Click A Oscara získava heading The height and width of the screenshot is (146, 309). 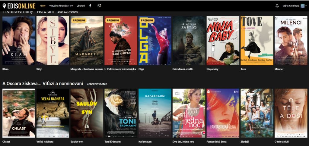pos(43,83)
